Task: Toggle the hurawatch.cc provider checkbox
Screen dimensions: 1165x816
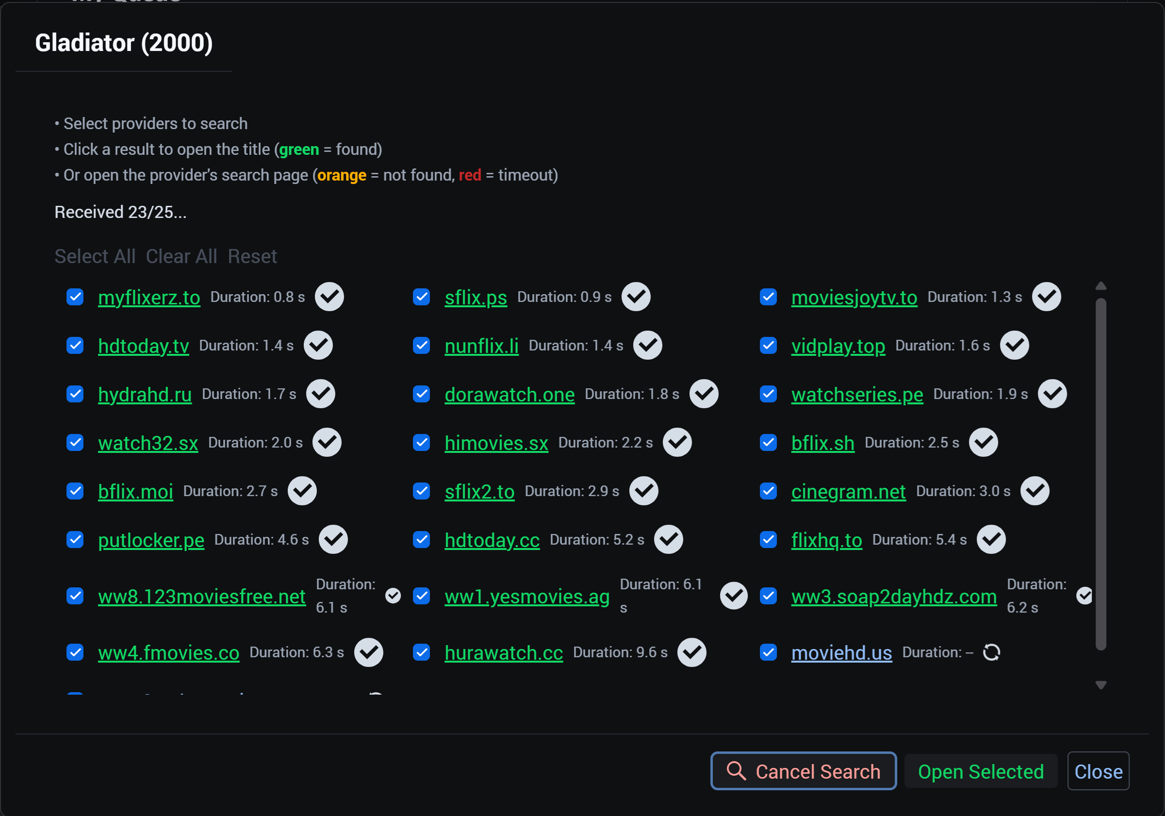Action: pos(422,652)
